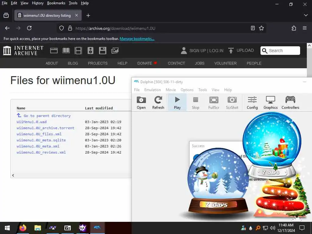
Task: Open a game with Dolphin's Open button
Action: click(x=141, y=102)
